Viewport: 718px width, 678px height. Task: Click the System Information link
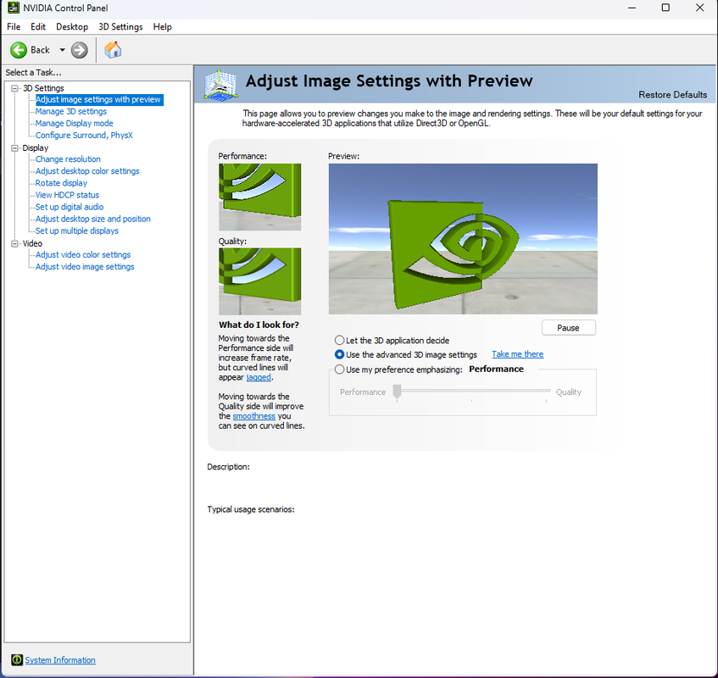click(60, 659)
